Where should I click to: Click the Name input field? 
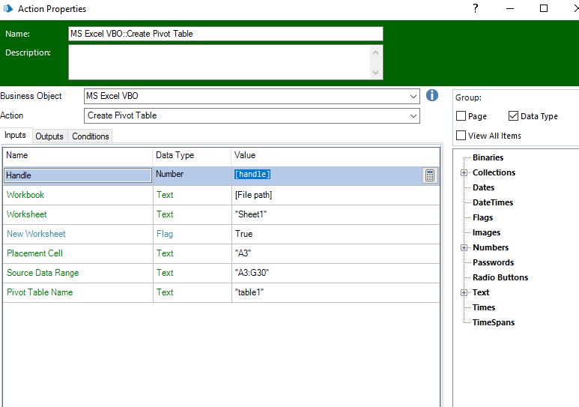pos(225,34)
